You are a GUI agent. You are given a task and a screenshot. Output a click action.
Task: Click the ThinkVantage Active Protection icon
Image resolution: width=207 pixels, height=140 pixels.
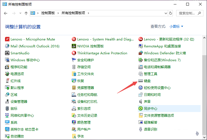tap(74, 53)
